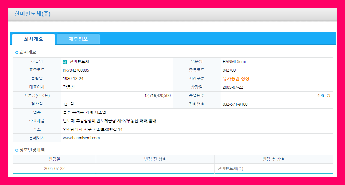Image resolution: width=345 pixels, height=185 pixels.
Task: Click the 변경일 column header
Action: [x=54, y=159]
